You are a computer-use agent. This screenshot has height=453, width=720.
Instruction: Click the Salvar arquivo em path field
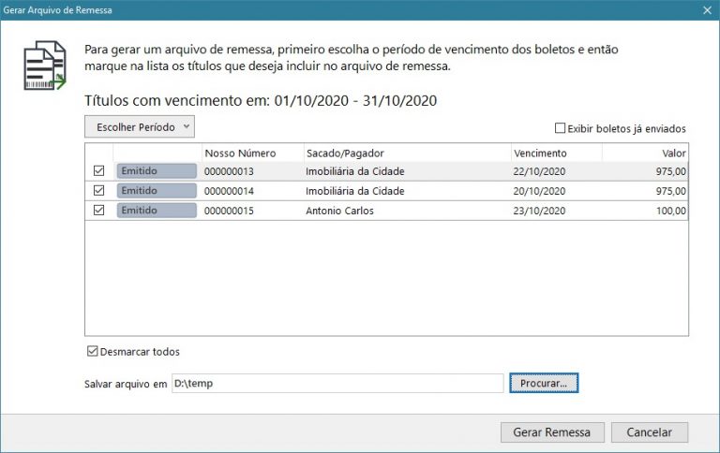(337, 383)
